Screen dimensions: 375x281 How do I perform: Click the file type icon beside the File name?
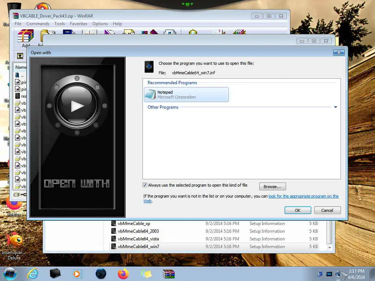tap(149, 67)
